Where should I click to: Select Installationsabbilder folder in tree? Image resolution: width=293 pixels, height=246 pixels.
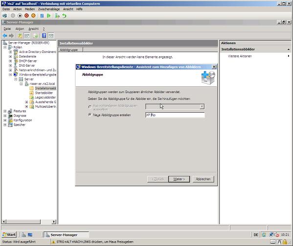pos(45,88)
